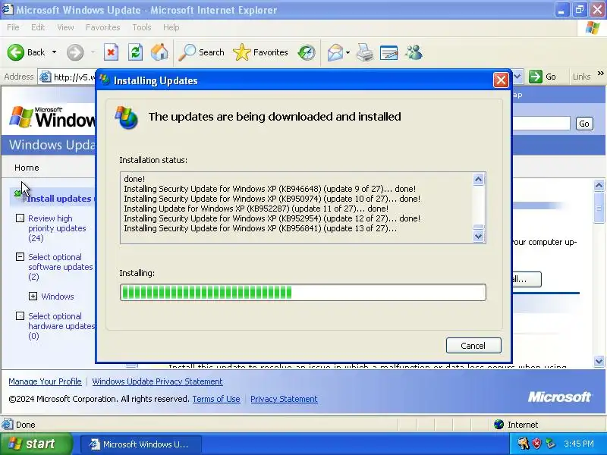
Task: Click the Refresh page icon
Action: 136,52
